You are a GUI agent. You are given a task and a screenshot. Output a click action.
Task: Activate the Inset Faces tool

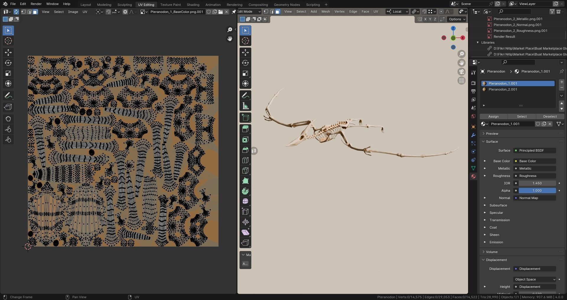pyautogui.click(x=245, y=140)
